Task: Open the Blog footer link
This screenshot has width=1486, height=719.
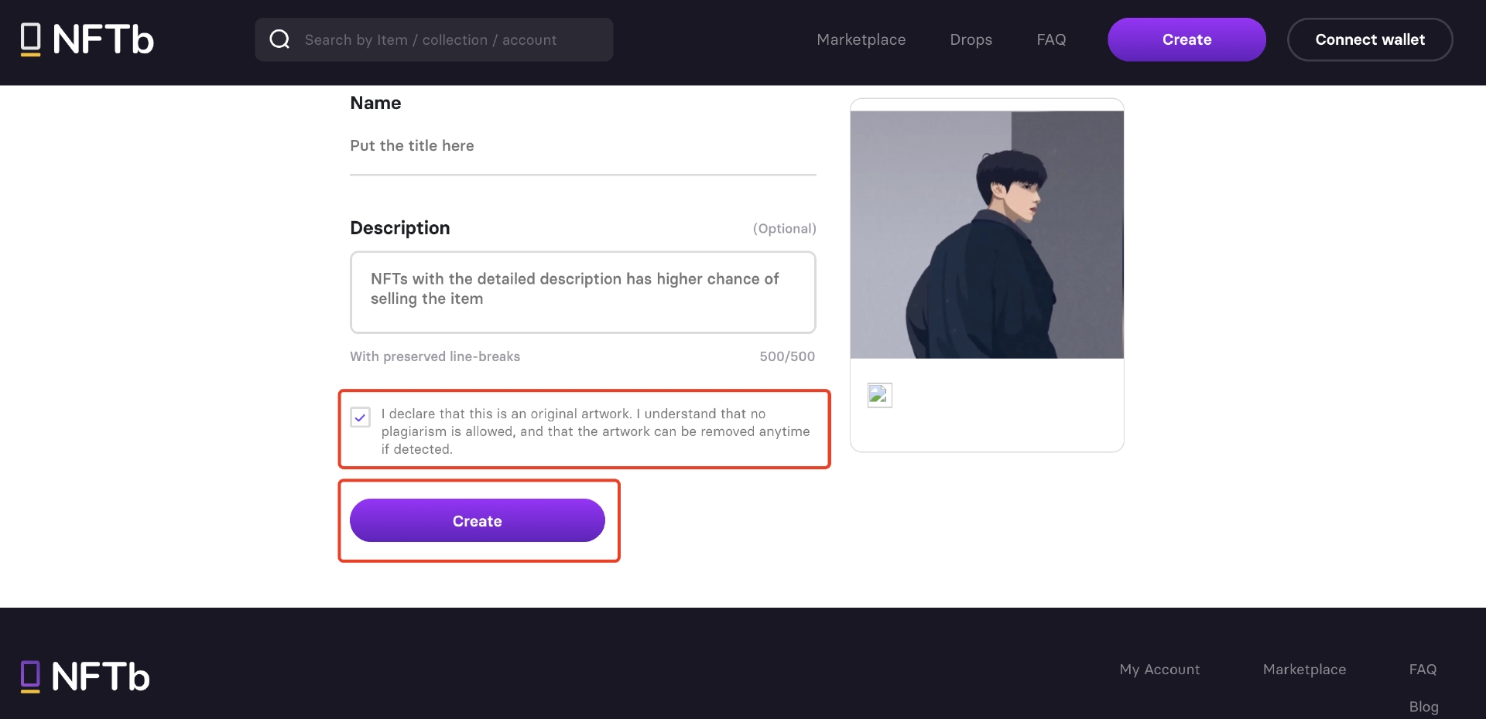Action: tap(1423, 707)
